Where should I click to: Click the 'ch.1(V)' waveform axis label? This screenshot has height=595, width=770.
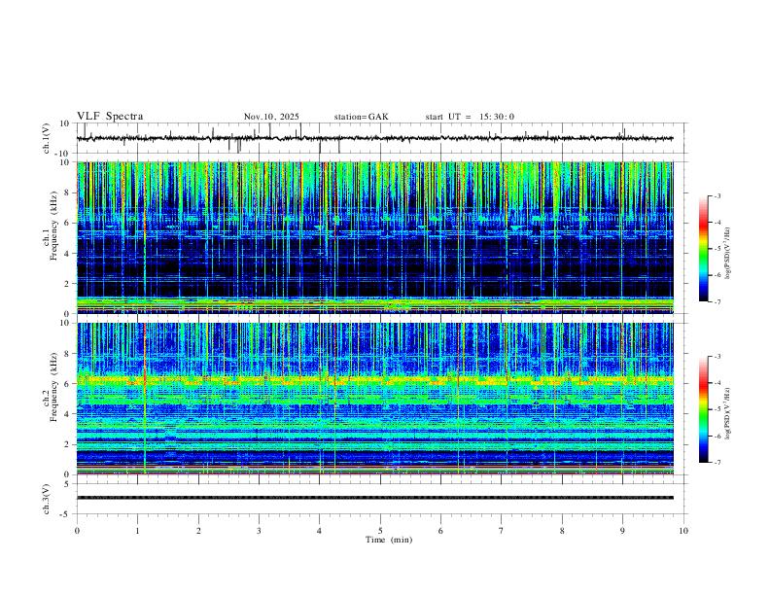(47, 138)
